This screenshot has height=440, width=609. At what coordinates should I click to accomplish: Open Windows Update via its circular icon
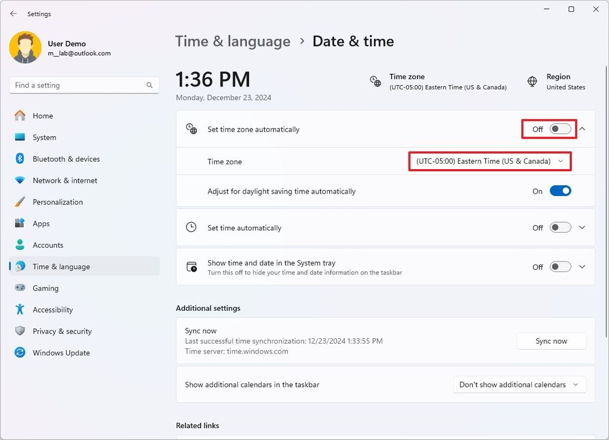click(x=19, y=352)
